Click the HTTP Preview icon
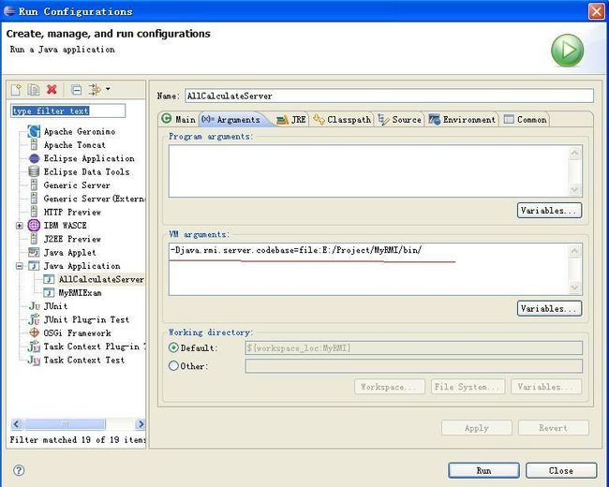Screen dimensions: 609x487 tap(34, 212)
